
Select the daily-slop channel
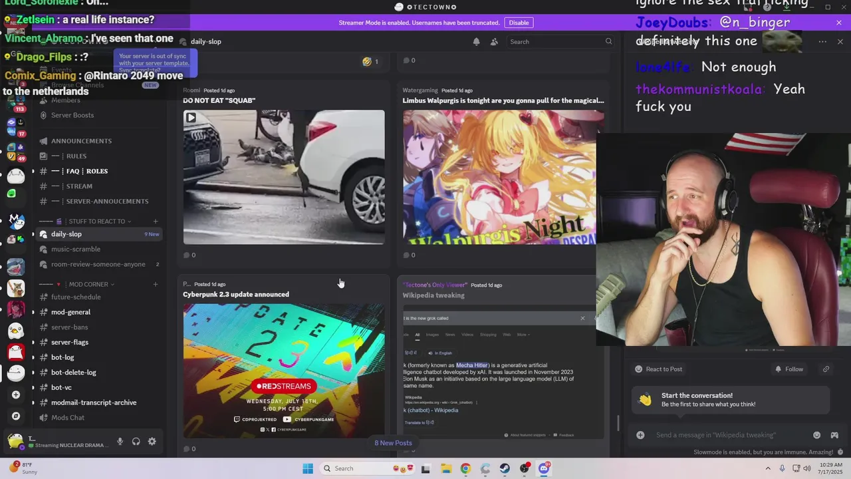98,234
